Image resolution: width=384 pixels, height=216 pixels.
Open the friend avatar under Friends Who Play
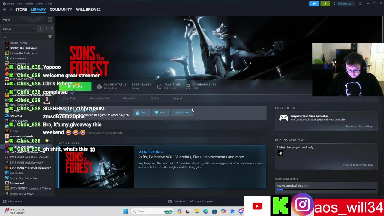pos(280,153)
